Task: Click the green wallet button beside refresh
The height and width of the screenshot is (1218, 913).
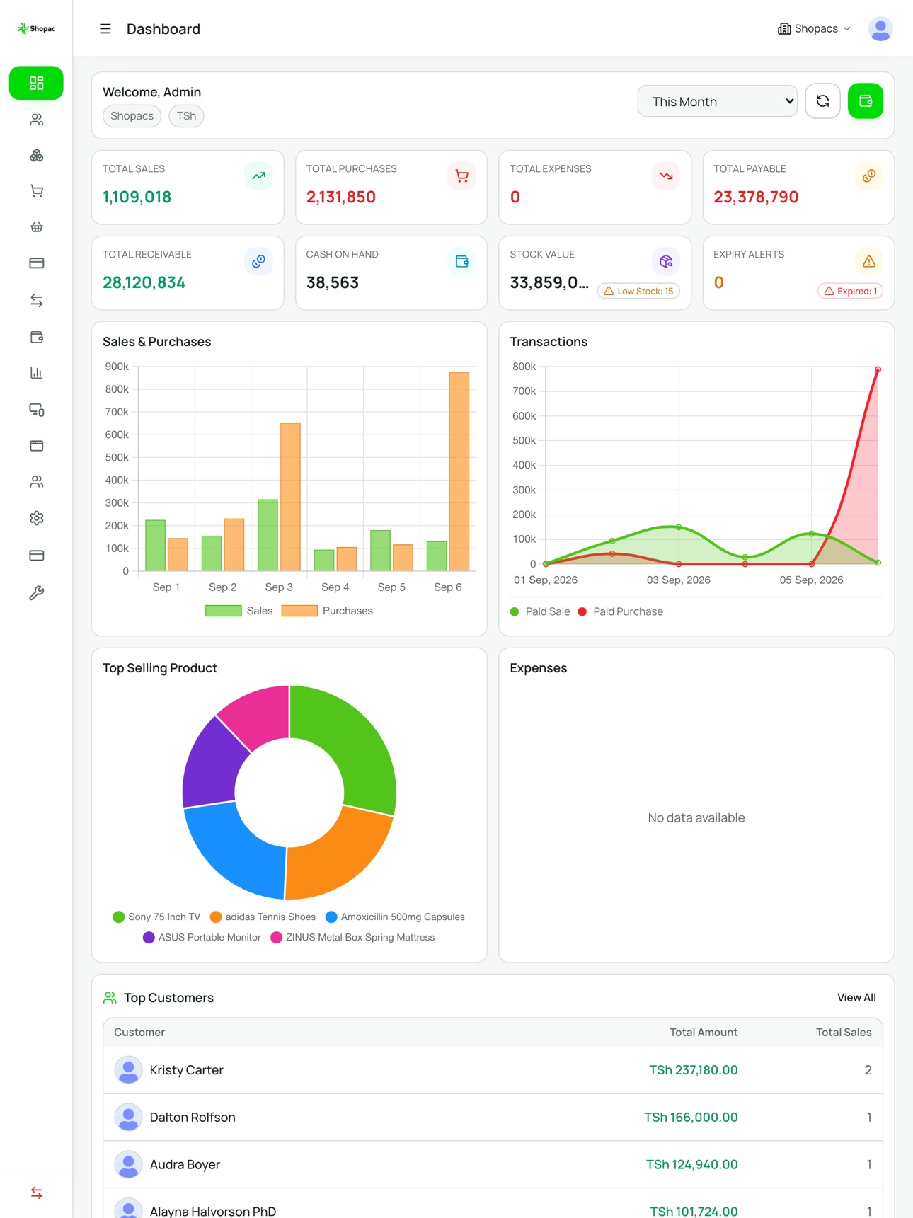Action: tap(866, 101)
